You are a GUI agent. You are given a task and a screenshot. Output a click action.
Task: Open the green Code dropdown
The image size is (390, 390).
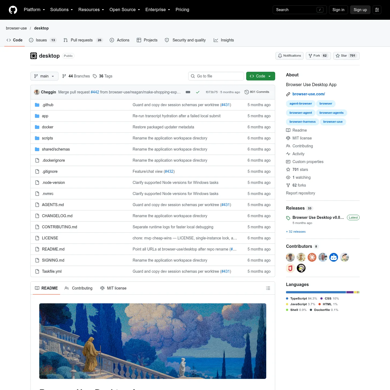click(x=261, y=76)
